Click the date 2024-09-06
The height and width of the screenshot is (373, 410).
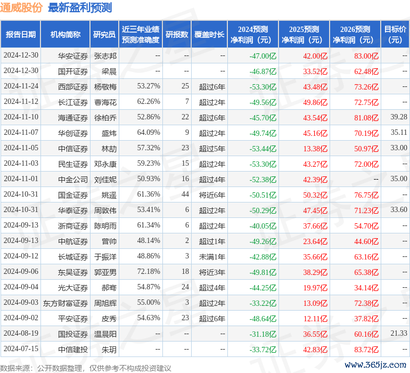[x=21, y=271]
